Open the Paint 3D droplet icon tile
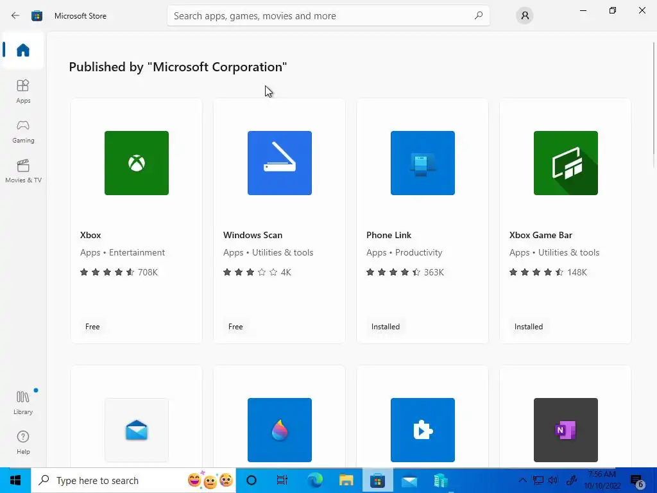657x493 pixels. [280, 429]
